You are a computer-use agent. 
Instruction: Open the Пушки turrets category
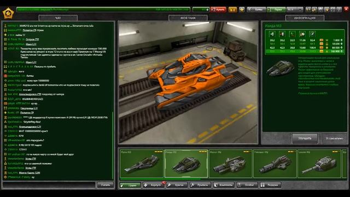pos(130,185)
